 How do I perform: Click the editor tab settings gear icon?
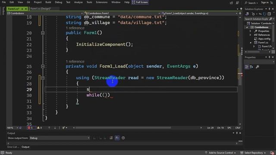[241, 9]
